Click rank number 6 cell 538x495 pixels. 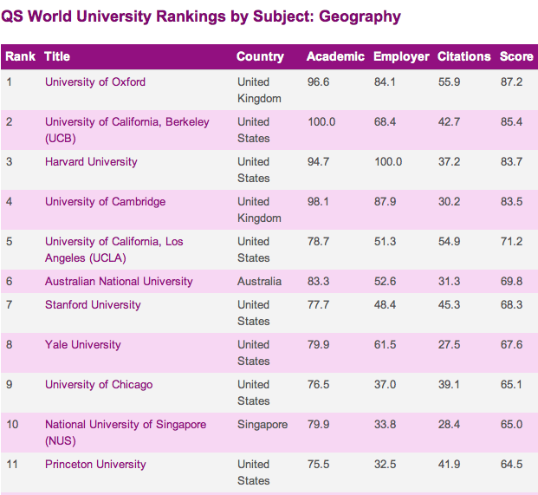pos(9,282)
